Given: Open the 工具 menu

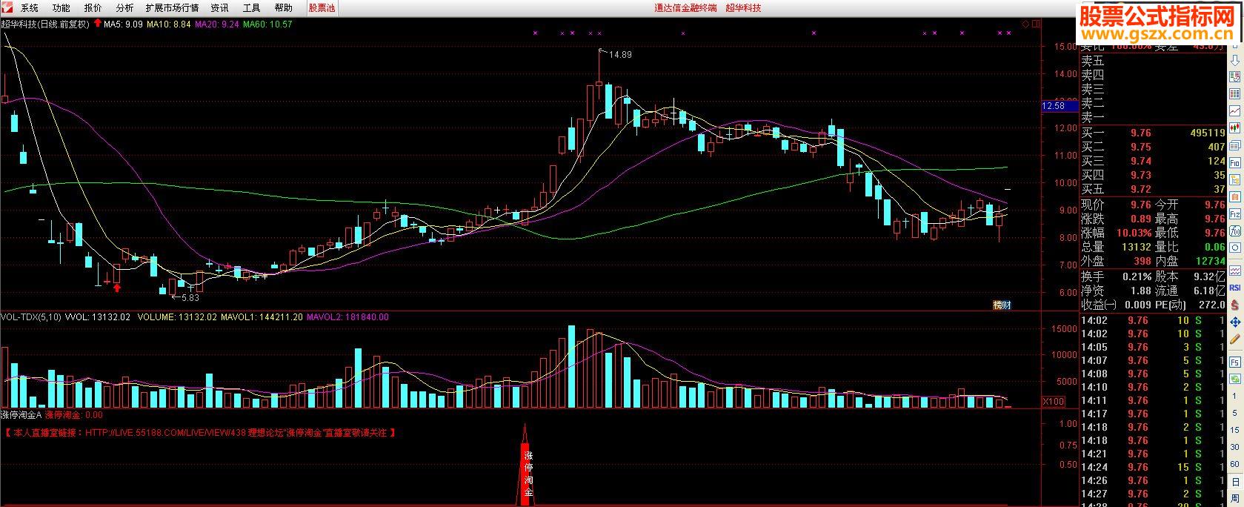Looking at the screenshot, I should click(x=252, y=8).
